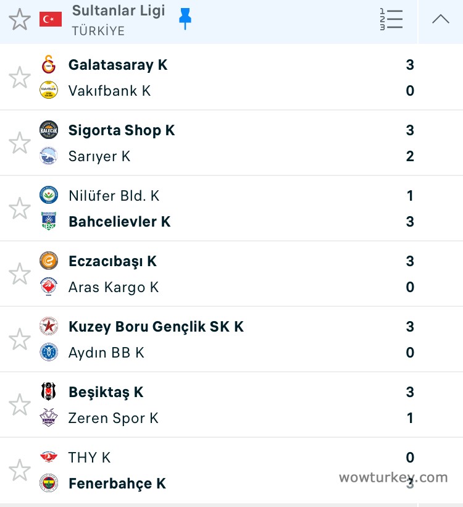The height and width of the screenshot is (507, 463).
Task: Favorite the Eczacıbaşı K vs Aras Kargo match
Action: pos(20,274)
